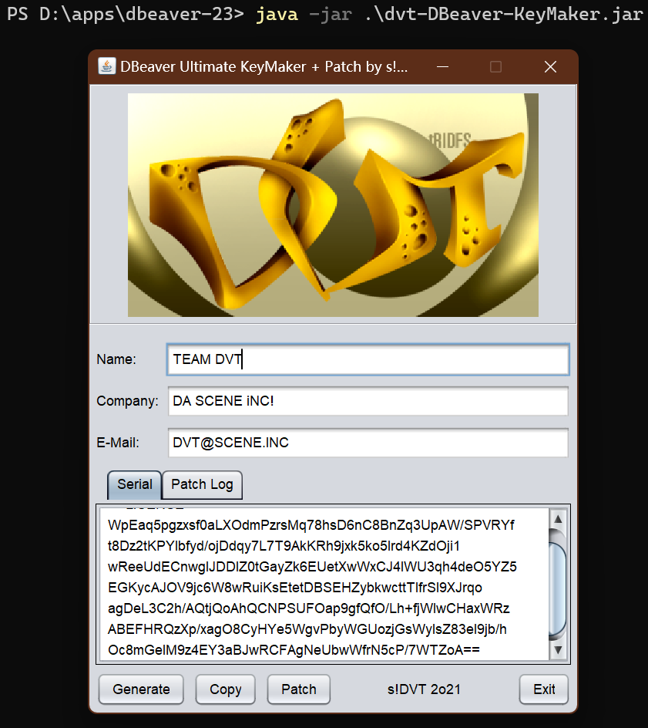Select the E-Mail field with DVT@SCENE.INC
Viewport: 648px width, 728px height.
point(368,443)
